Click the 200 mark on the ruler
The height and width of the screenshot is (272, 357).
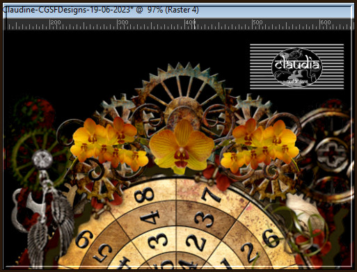coord(56,22)
